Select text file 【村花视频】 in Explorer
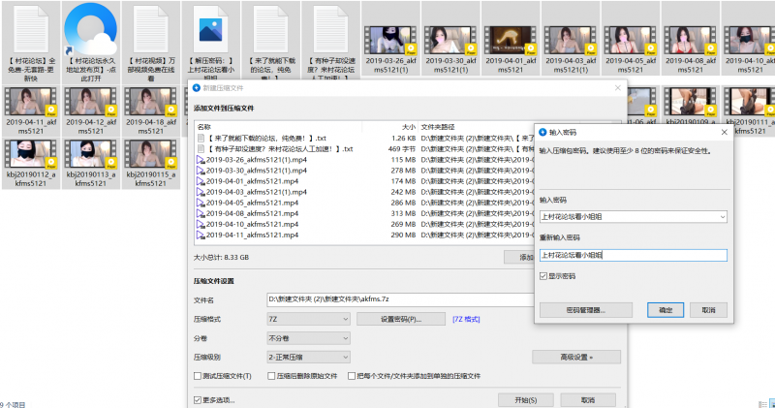The width and height of the screenshot is (775, 408). [x=151, y=30]
